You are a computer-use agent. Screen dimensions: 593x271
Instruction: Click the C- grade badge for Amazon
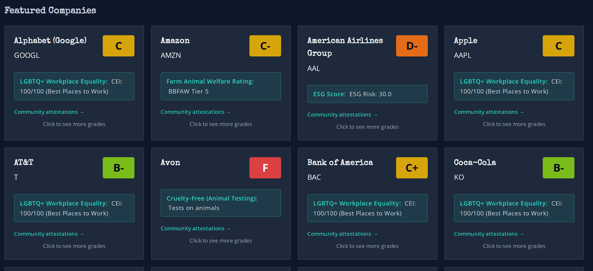pyautogui.click(x=265, y=46)
